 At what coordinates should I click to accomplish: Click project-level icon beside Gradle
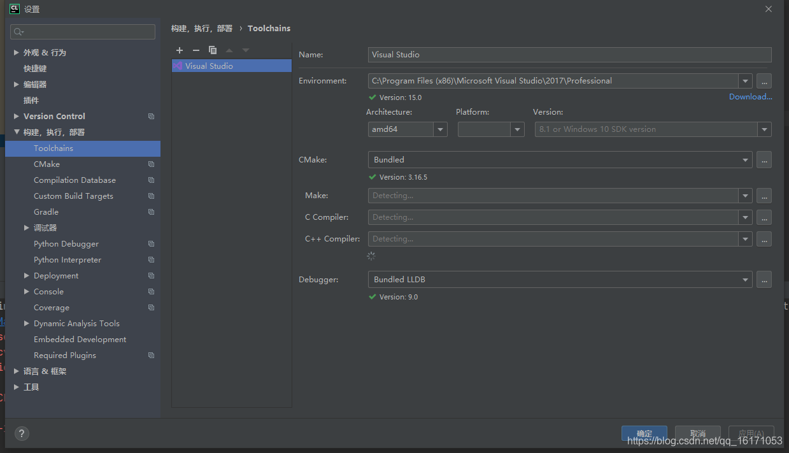pyautogui.click(x=151, y=212)
